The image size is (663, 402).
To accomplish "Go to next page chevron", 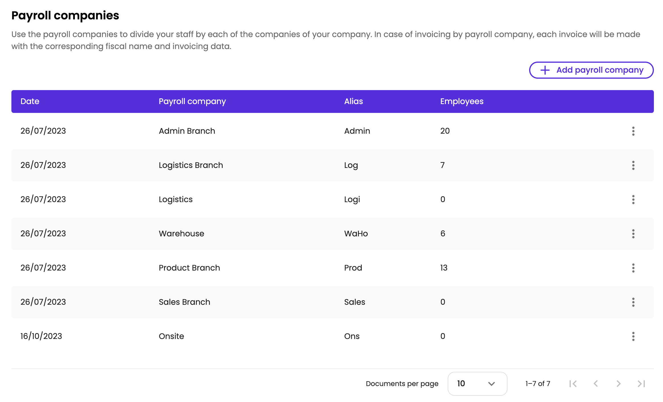I will (x=618, y=384).
